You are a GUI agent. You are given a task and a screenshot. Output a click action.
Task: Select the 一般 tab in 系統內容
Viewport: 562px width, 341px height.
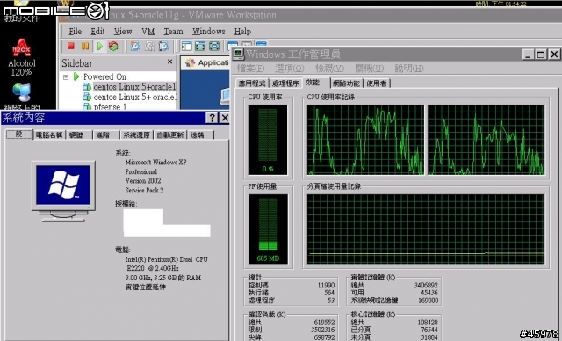click(x=19, y=134)
